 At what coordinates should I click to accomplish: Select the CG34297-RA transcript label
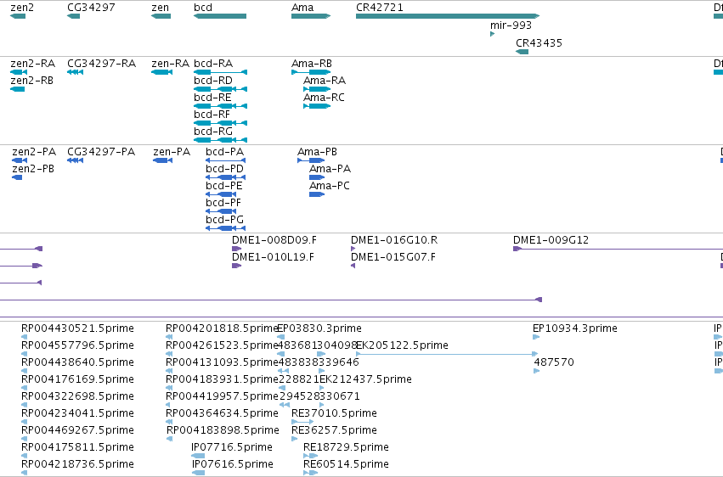[101, 63]
